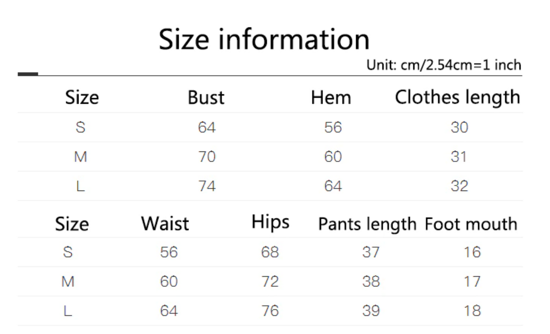Click the "Size information" title
This screenshot has width=550, height=334.
(x=264, y=39)
